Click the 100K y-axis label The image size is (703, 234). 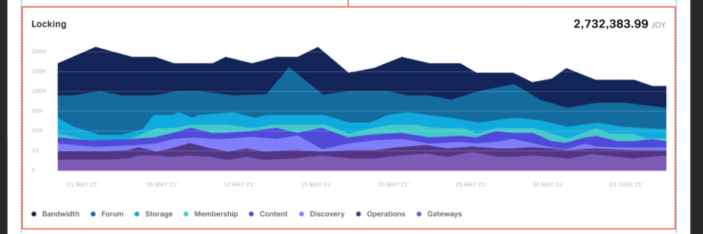coord(39,91)
